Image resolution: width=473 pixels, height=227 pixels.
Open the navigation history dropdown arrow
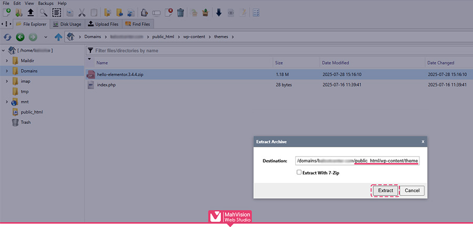[x=46, y=37]
